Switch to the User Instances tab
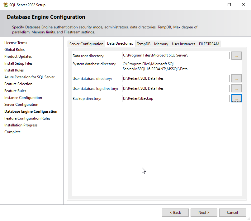Screen dimensions: 251x221 tap(183, 44)
